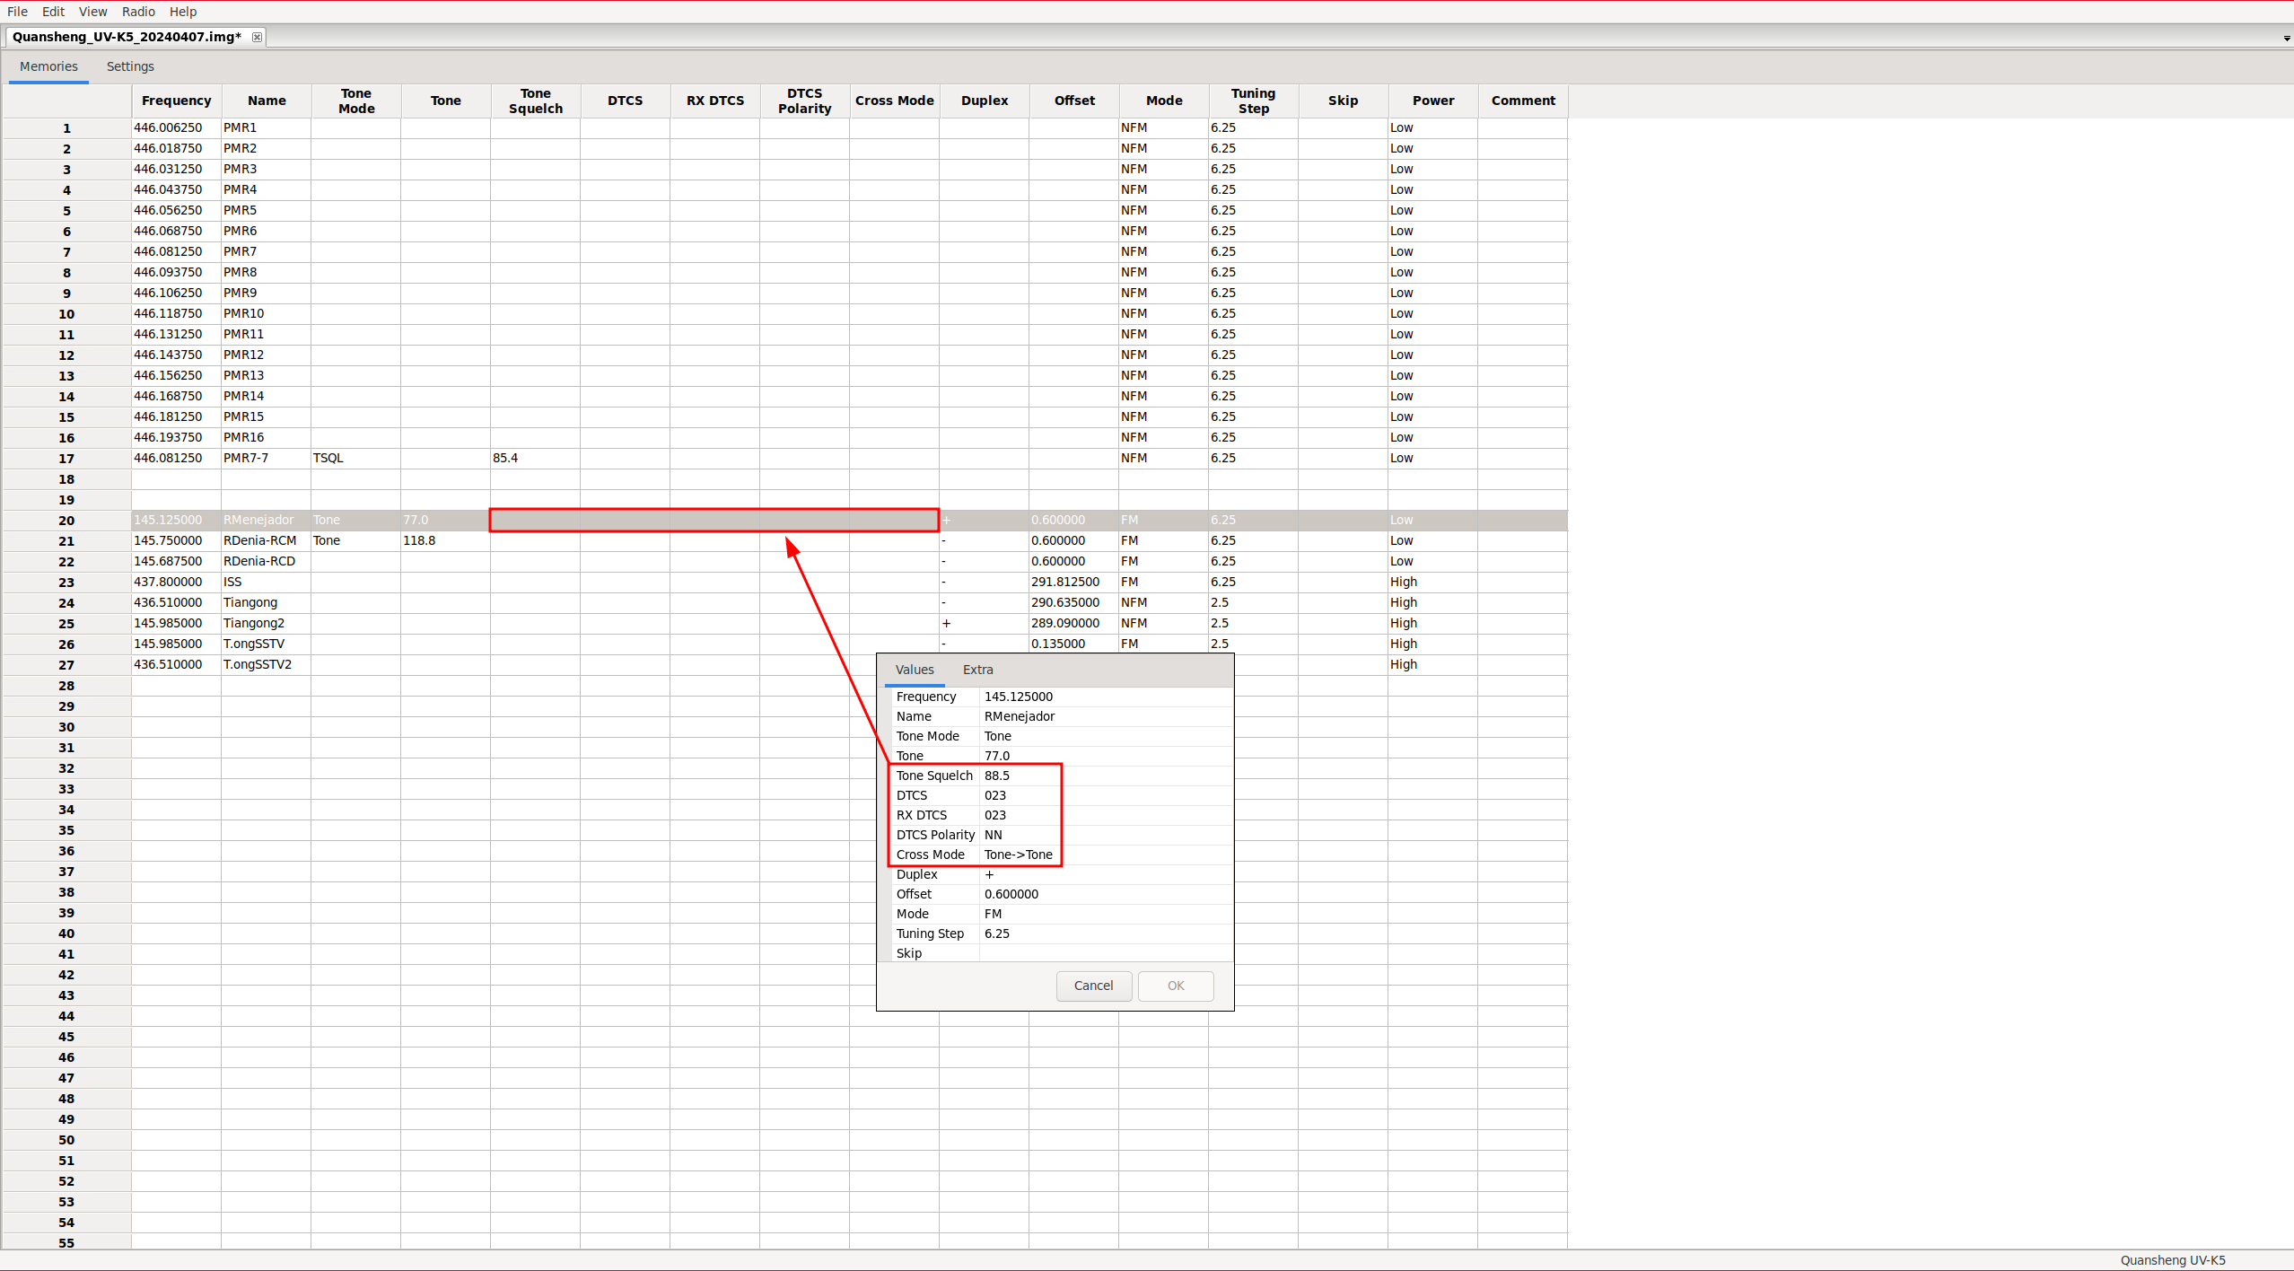Click the Name field RMenejador in dialog
2294x1271 pixels.
[1020, 716]
